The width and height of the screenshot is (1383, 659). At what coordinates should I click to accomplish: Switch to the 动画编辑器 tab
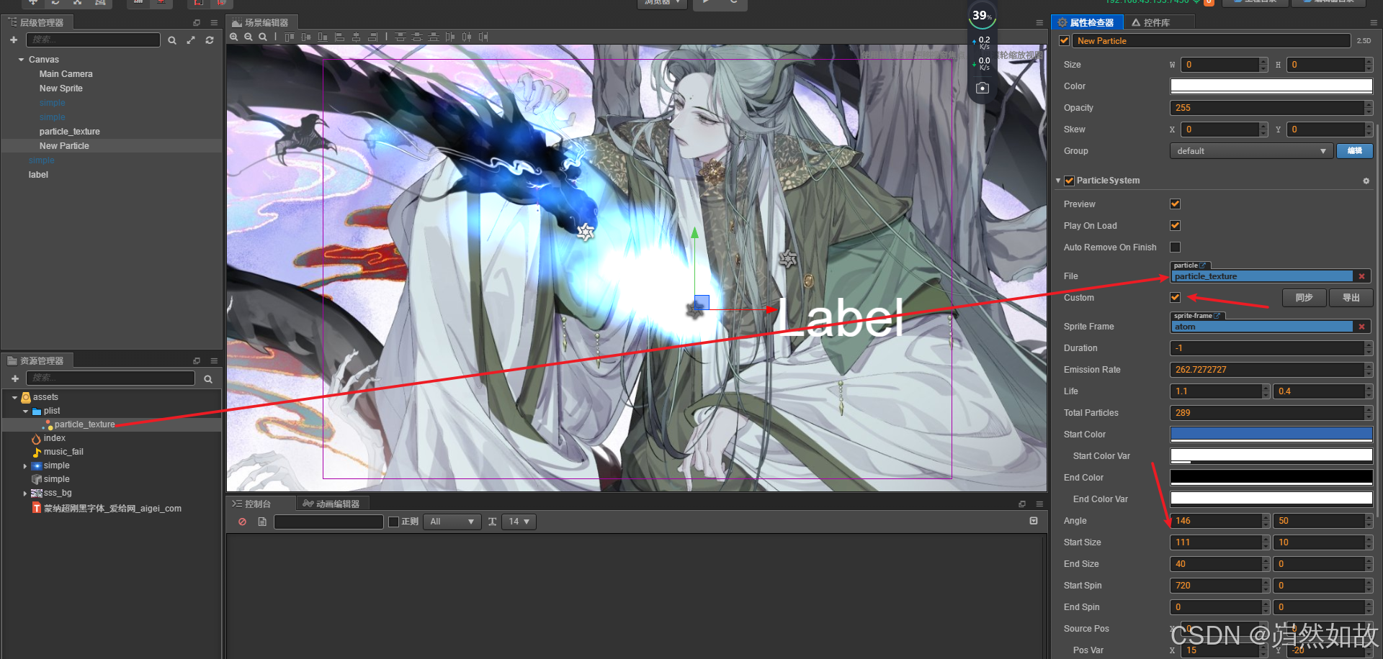tap(332, 504)
